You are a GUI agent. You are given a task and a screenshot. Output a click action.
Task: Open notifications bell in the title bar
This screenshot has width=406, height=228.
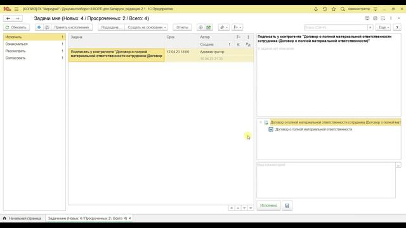316,9
